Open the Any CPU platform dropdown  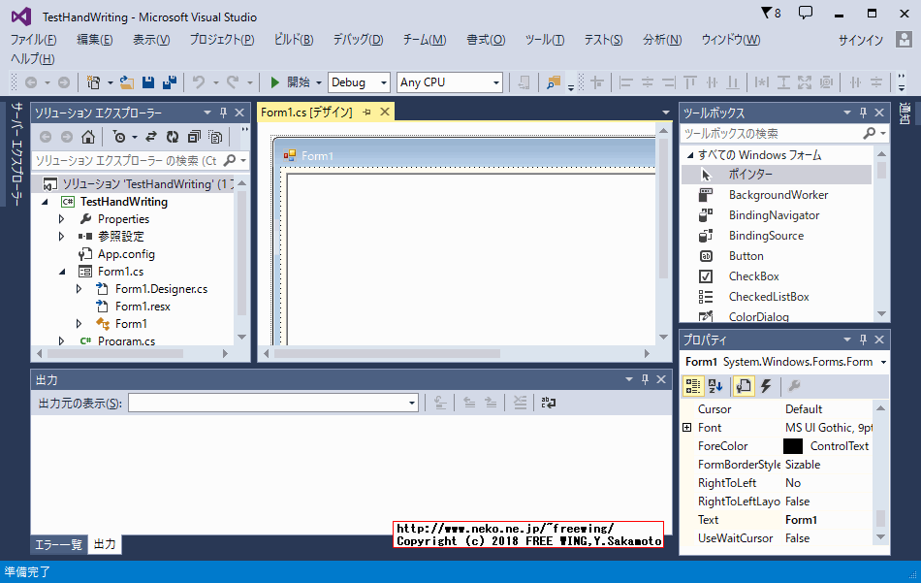pyautogui.click(x=449, y=81)
